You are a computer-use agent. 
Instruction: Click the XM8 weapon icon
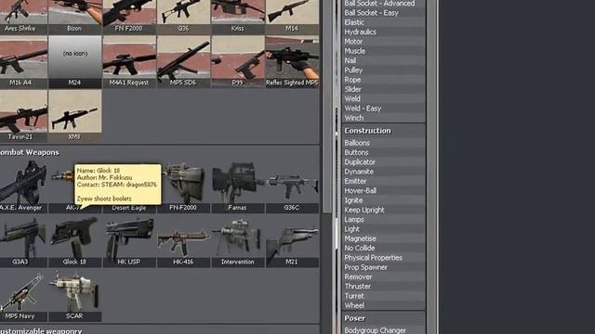pos(74,116)
